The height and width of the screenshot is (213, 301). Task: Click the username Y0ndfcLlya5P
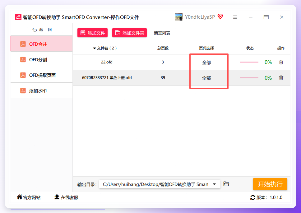click(200, 17)
